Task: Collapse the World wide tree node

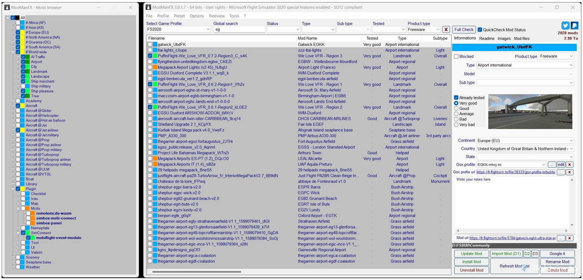Action: pos(13,52)
